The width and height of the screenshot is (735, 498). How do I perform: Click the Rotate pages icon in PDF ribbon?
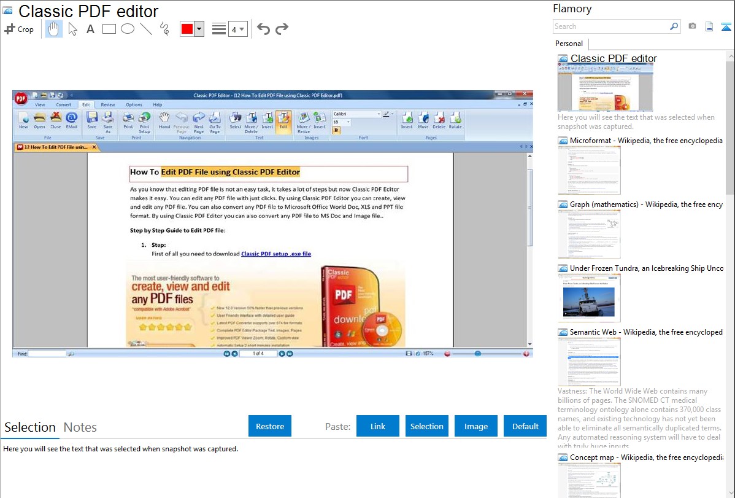(x=455, y=120)
